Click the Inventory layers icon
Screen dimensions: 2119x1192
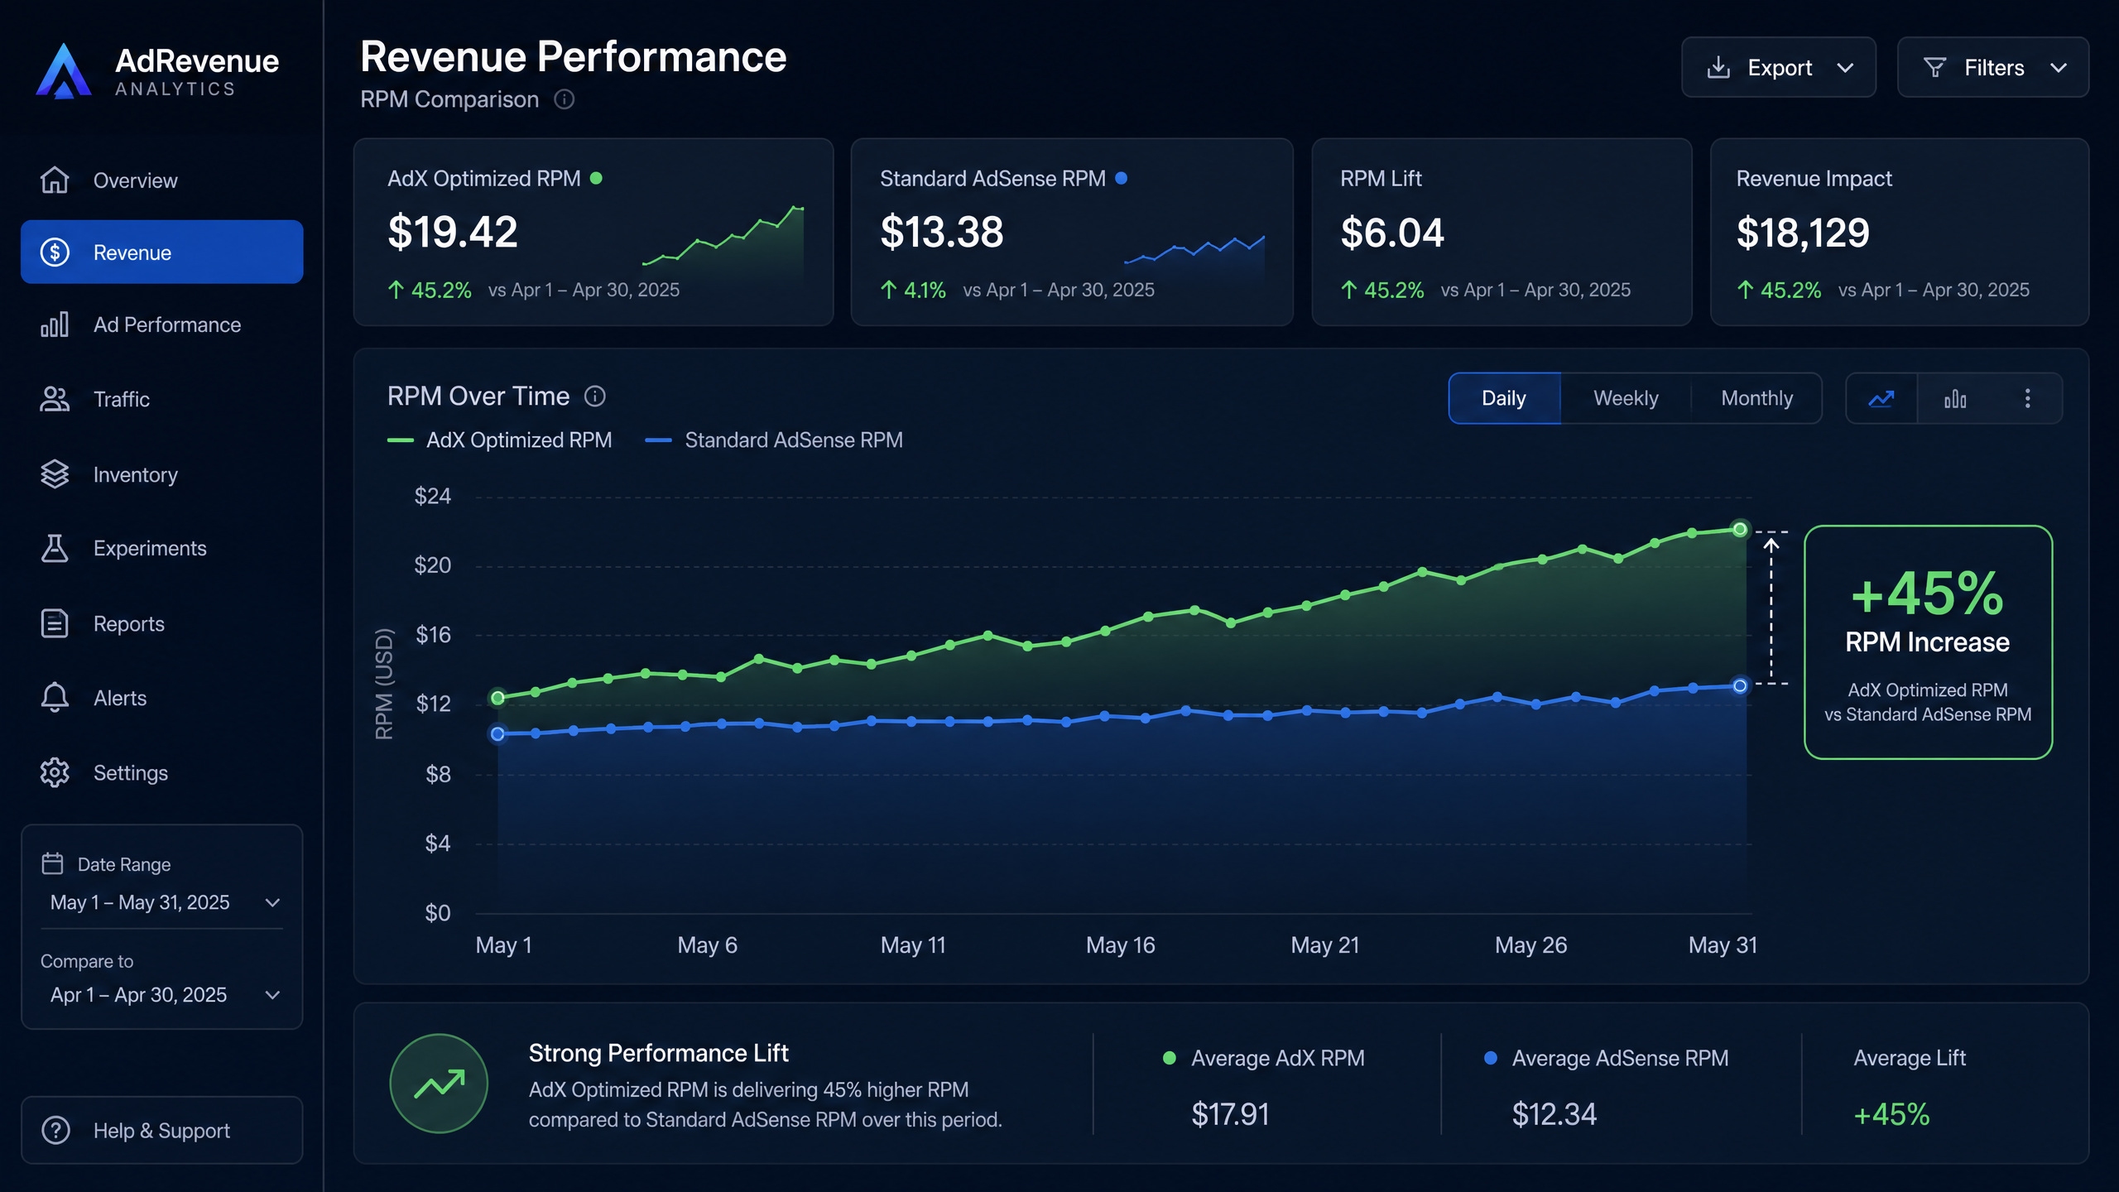pos(55,474)
